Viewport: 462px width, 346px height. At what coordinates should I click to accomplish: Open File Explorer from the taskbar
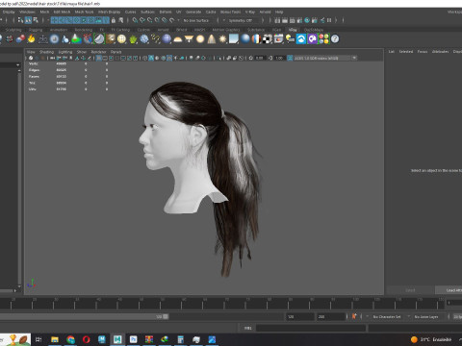[55, 339]
